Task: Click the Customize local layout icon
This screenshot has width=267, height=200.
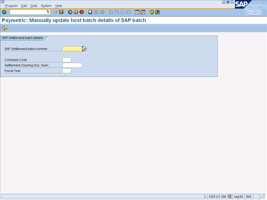Action: pos(157,12)
